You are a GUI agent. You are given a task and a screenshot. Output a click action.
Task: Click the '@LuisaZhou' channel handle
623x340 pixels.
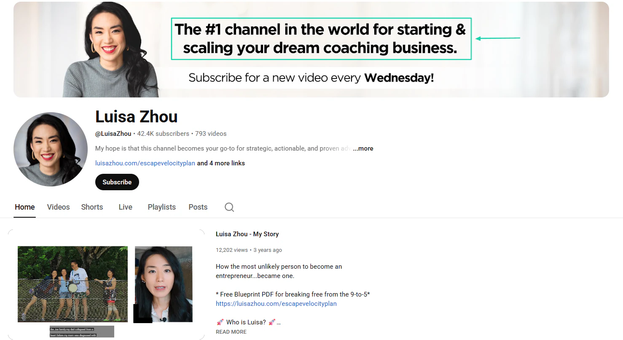pos(113,134)
